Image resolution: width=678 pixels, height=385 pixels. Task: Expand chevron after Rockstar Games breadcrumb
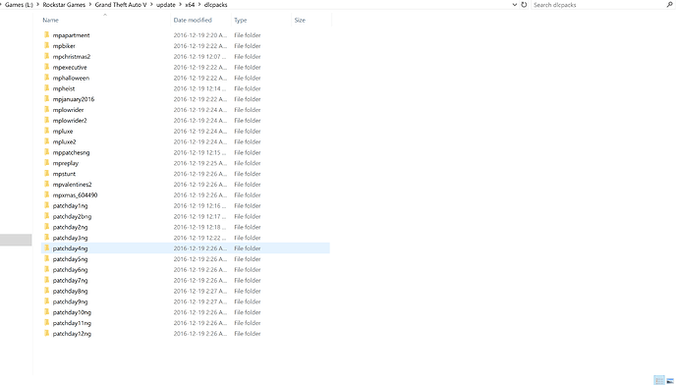pyautogui.click(x=90, y=5)
